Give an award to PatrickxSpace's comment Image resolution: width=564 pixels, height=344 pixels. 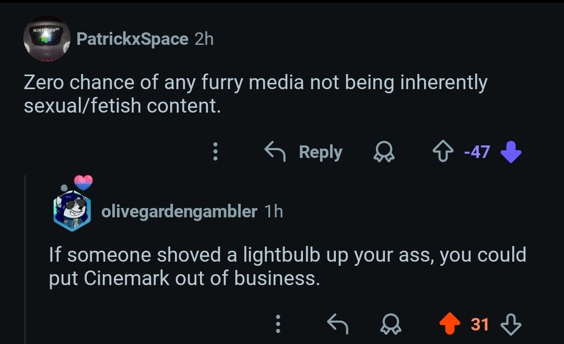[385, 152]
